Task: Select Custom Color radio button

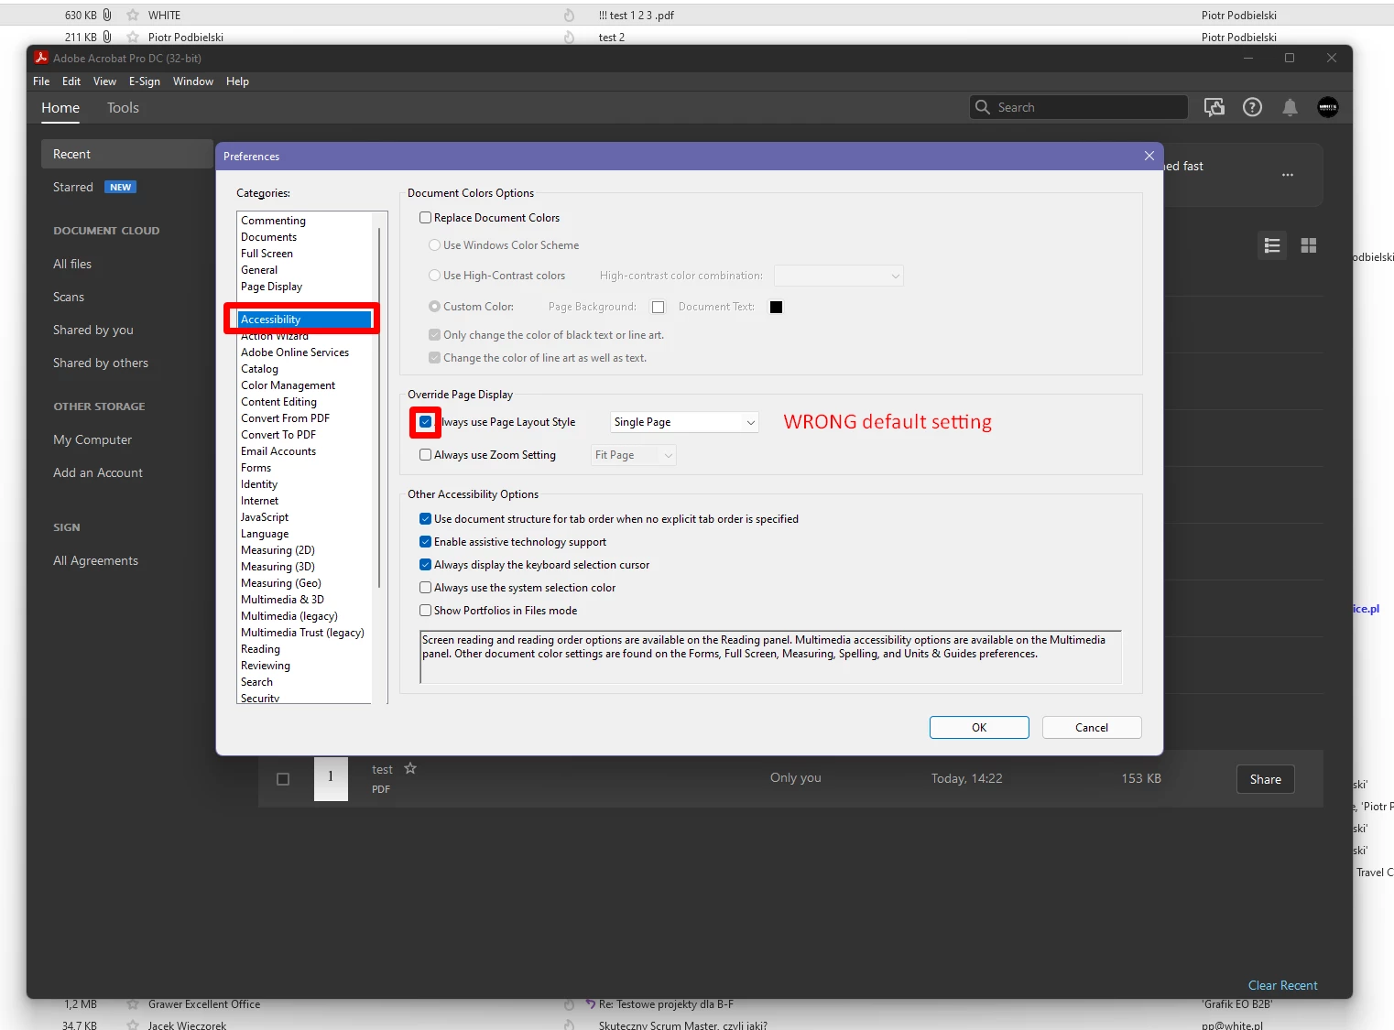Action: point(434,307)
